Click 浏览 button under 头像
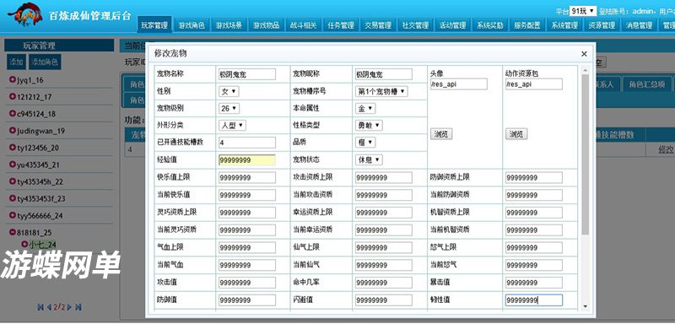Image resolution: width=675 pixels, height=324 pixels. pos(441,134)
